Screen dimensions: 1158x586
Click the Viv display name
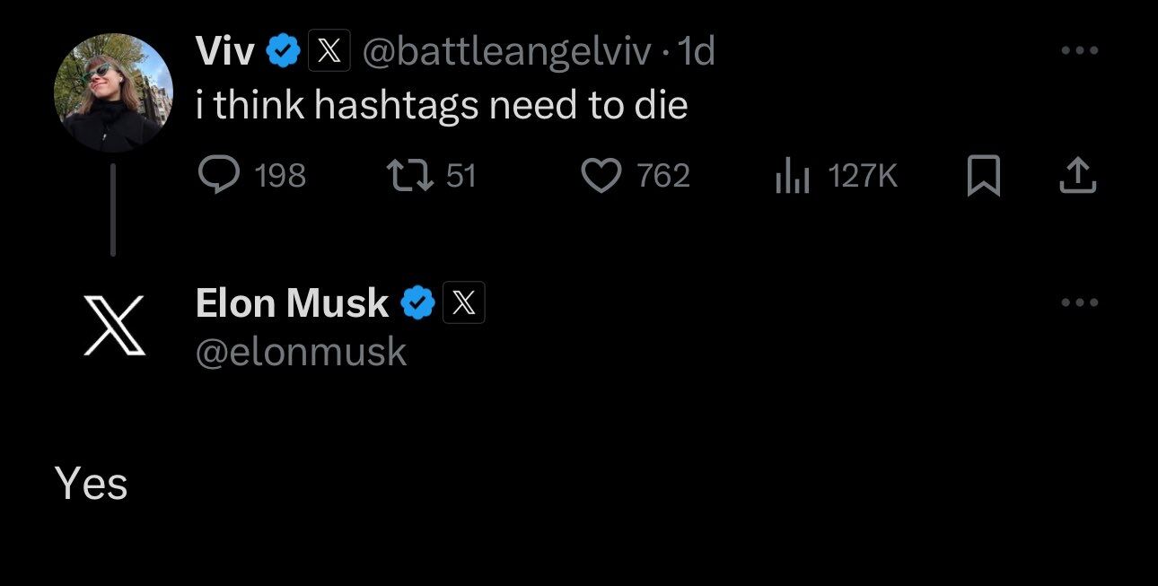point(225,53)
